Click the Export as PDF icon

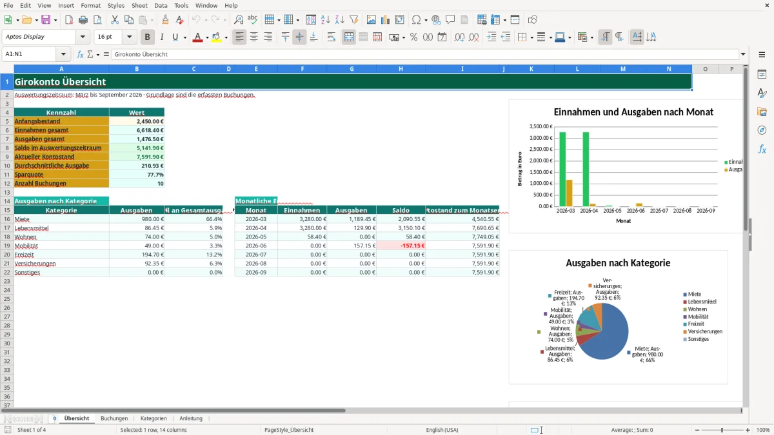[x=69, y=20]
